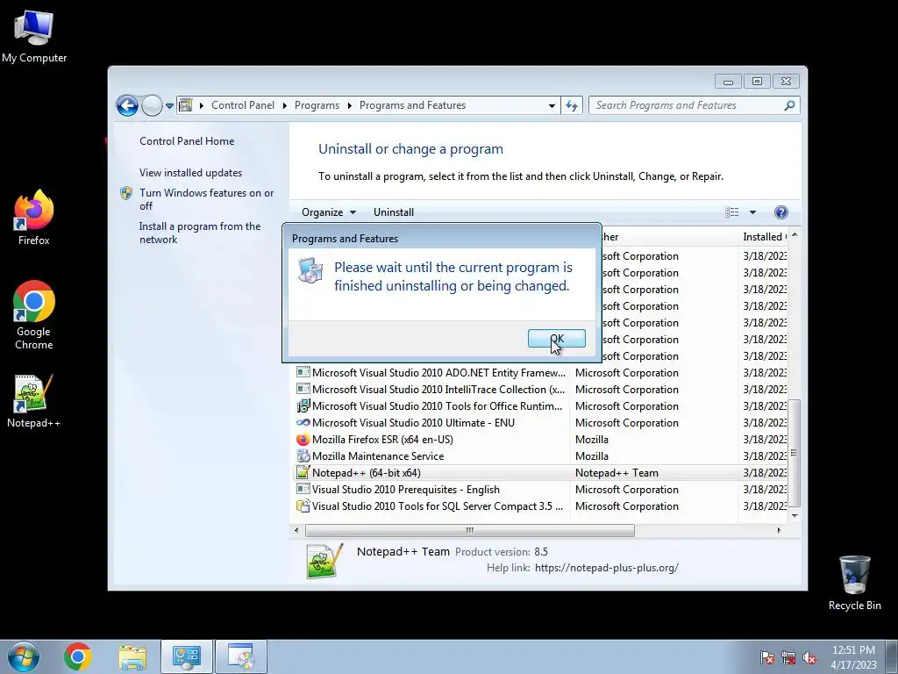898x674 pixels.
Task: Open the notepad-plus-plus.org help link
Action: (607, 568)
